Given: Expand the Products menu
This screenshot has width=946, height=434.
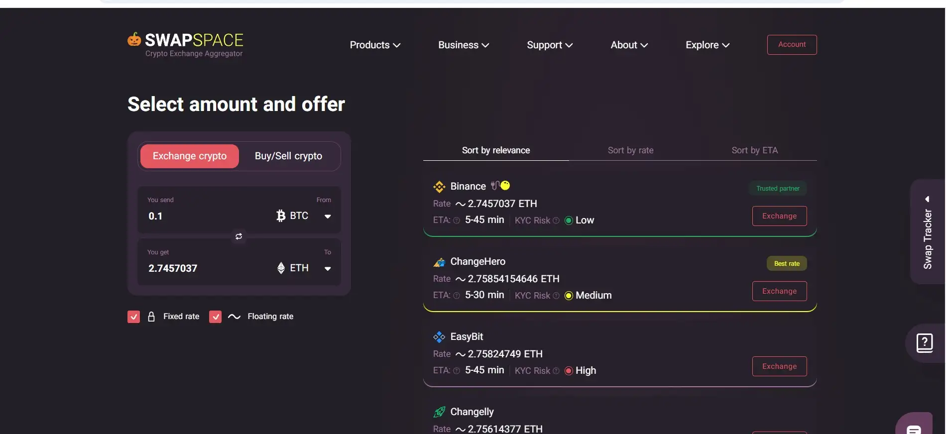Looking at the screenshot, I should (375, 45).
